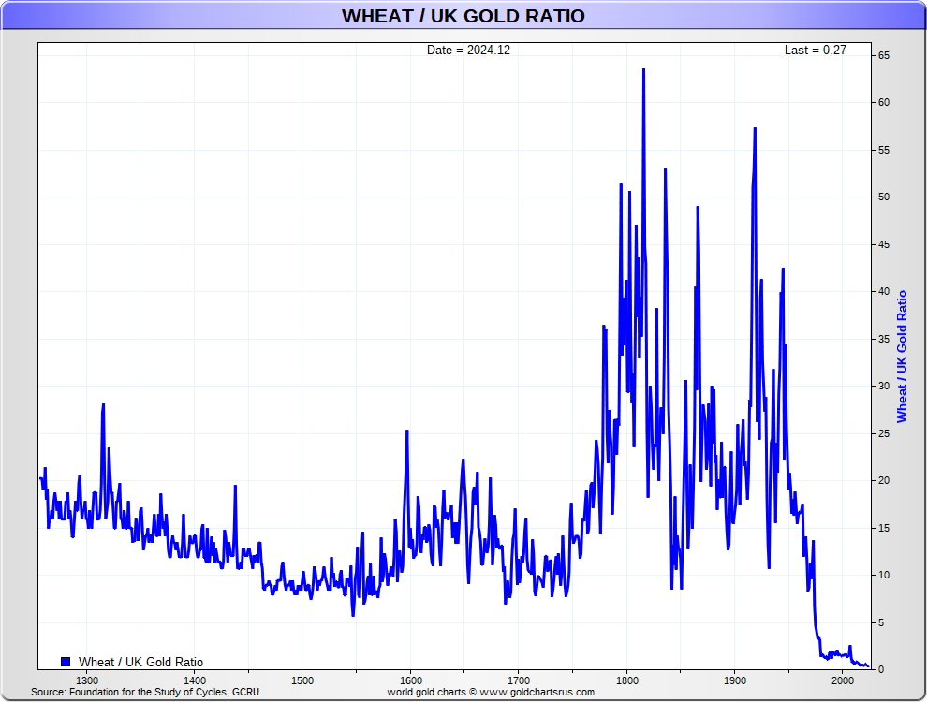This screenshot has height=702, width=927.
Task: Click the rotated y-axis title on the right
Action: point(903,357)
